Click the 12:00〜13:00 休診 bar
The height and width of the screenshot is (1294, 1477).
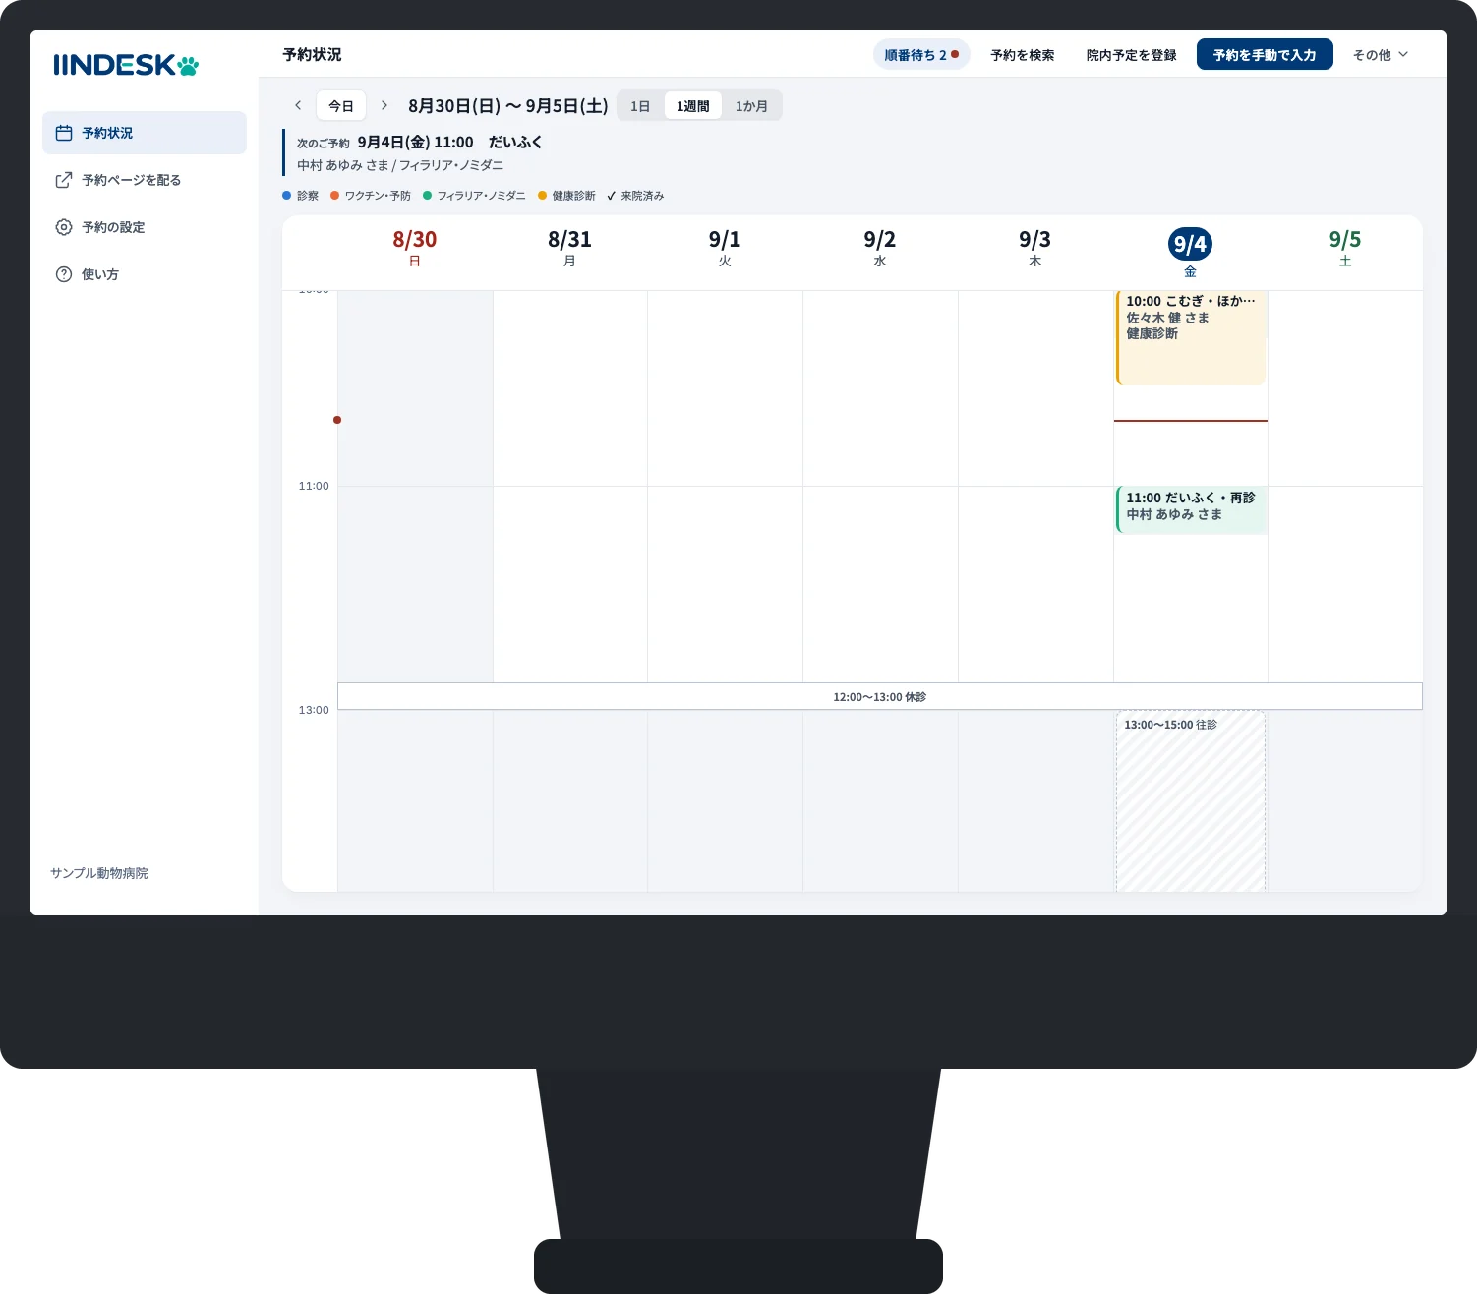(880, 696)
